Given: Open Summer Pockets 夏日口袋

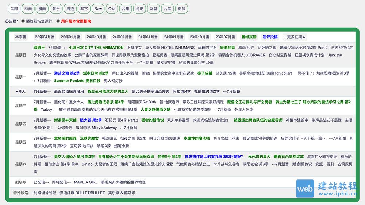Looking at the screenshot, I should tap(77, 81).
